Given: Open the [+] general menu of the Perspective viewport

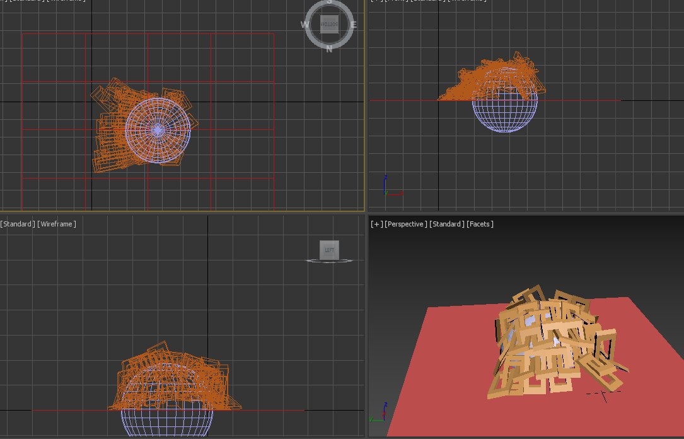Looking at the screenshot, I should click(376, 224).
